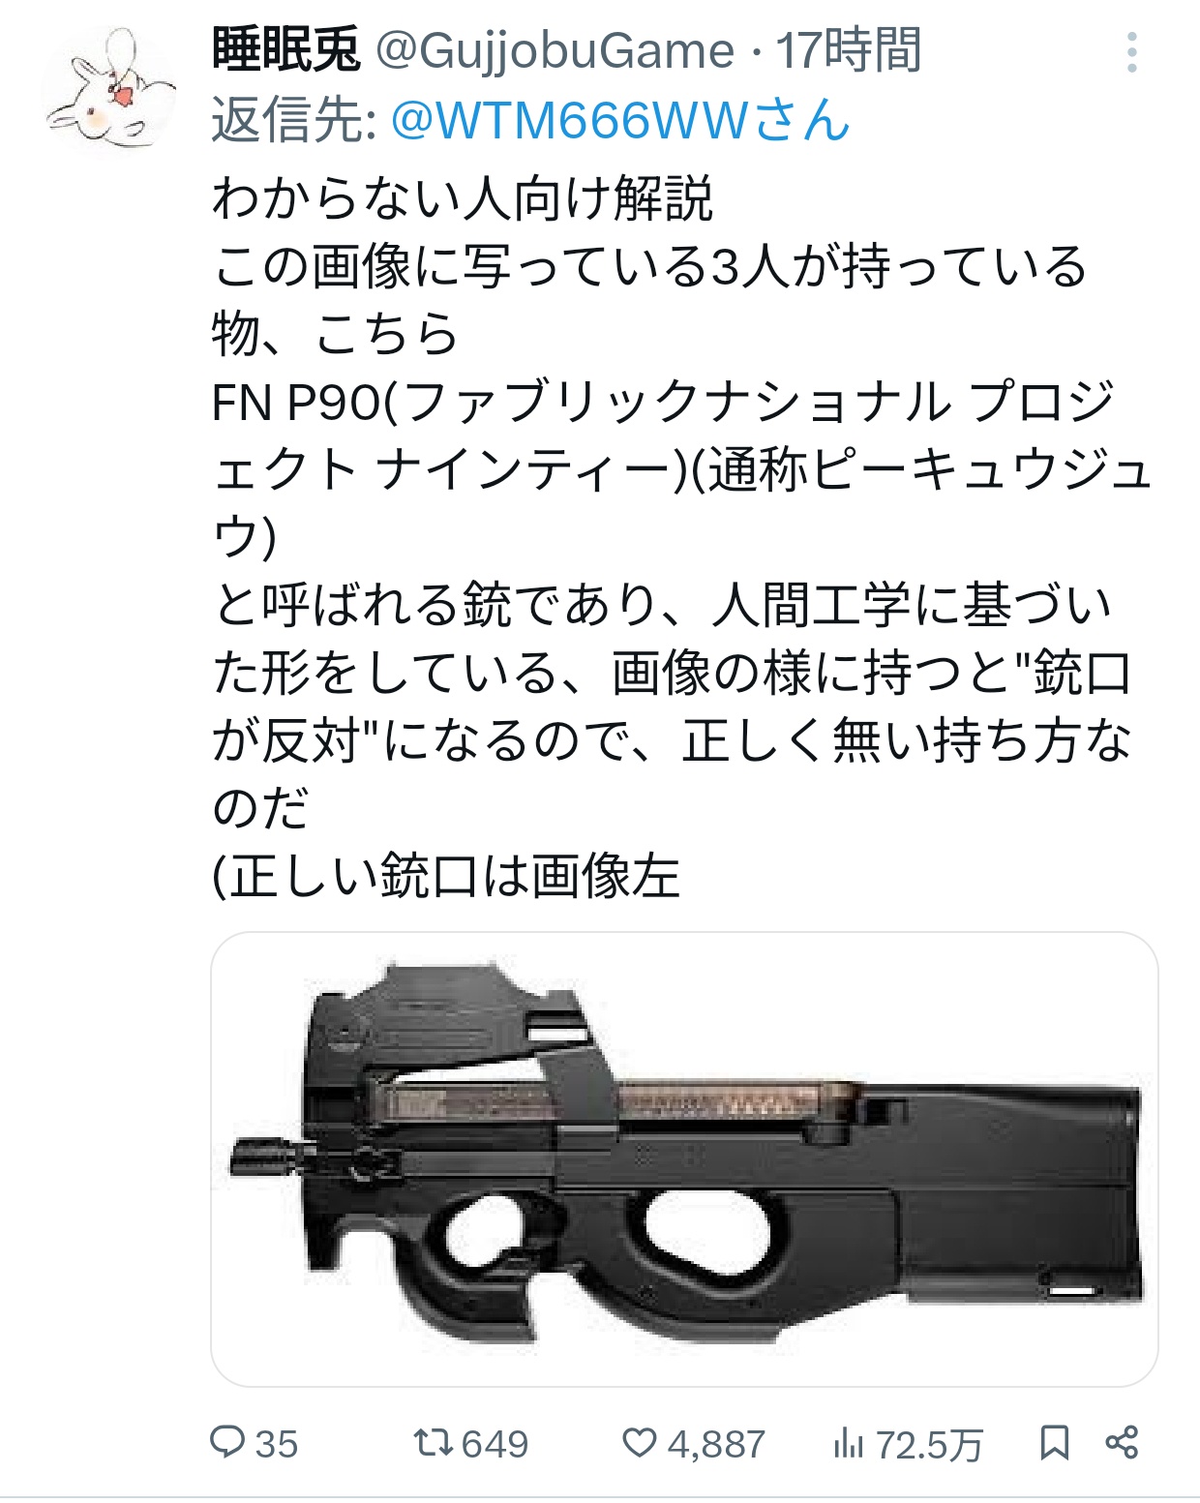Bookmark this tweet
Image resolution: width=1200 pixels, height=1503 pixels.
(x=1054, y=1443)
